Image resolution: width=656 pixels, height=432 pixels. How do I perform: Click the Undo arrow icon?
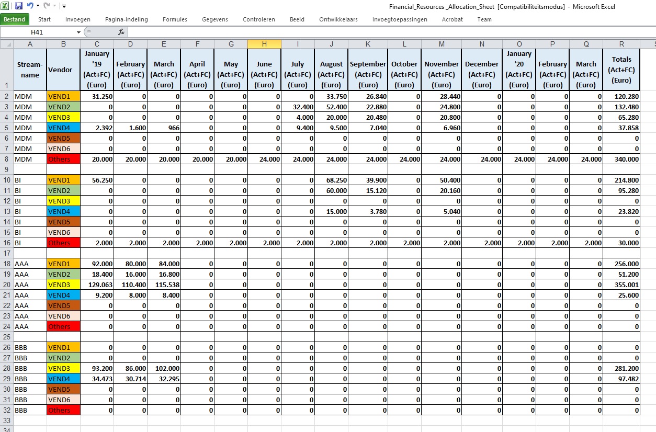(x=30, y=6)
